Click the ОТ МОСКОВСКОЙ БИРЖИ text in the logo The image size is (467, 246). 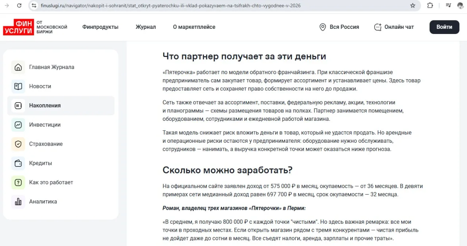(52, 27)
